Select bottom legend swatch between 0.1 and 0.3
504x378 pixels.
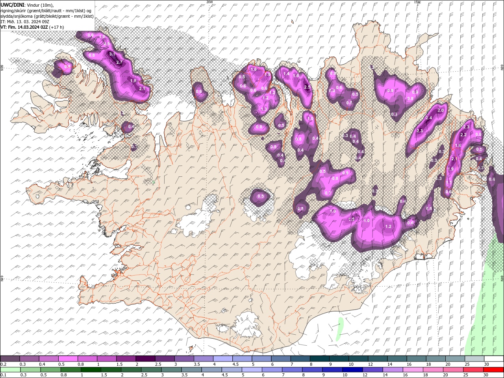[x=10, y=370]
